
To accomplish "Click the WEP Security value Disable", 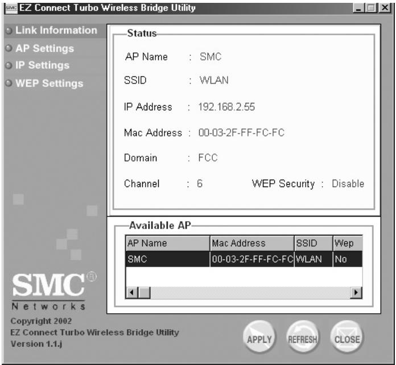I will [x=348, y=184].
